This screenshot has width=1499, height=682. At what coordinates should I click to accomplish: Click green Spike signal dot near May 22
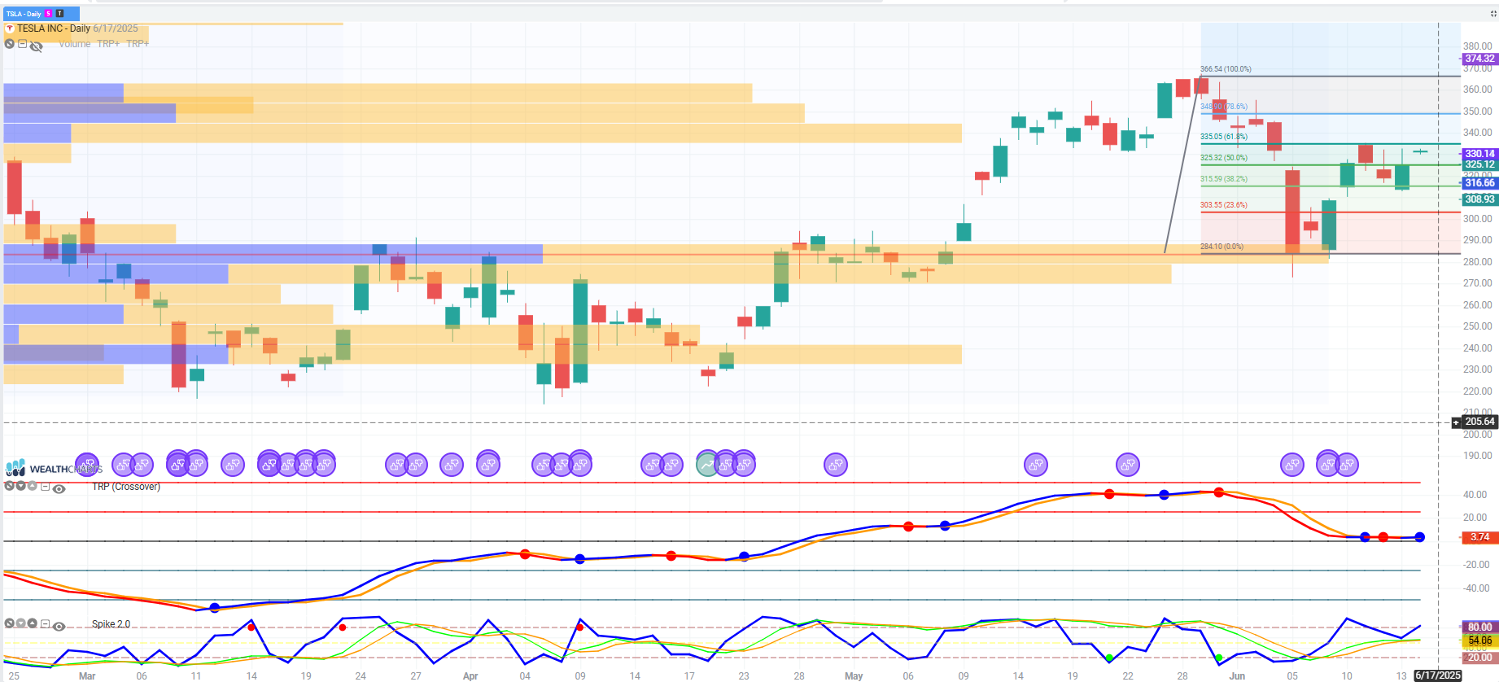coord(1109,658)
